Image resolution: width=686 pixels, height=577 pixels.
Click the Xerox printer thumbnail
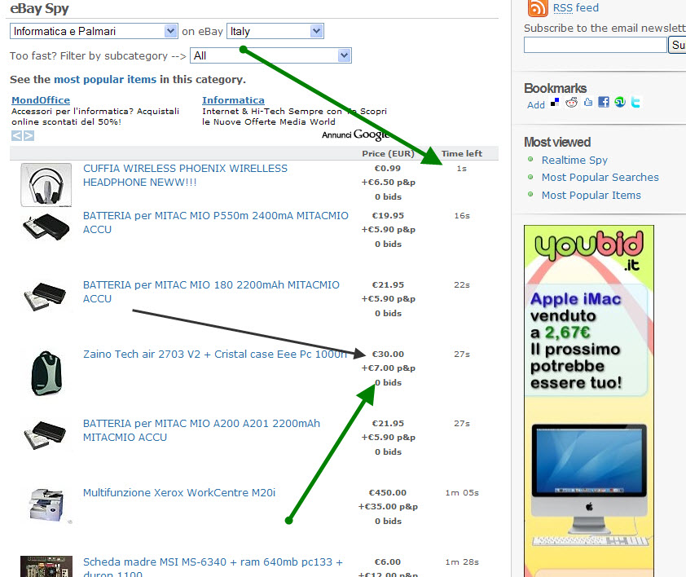(46, 505)
